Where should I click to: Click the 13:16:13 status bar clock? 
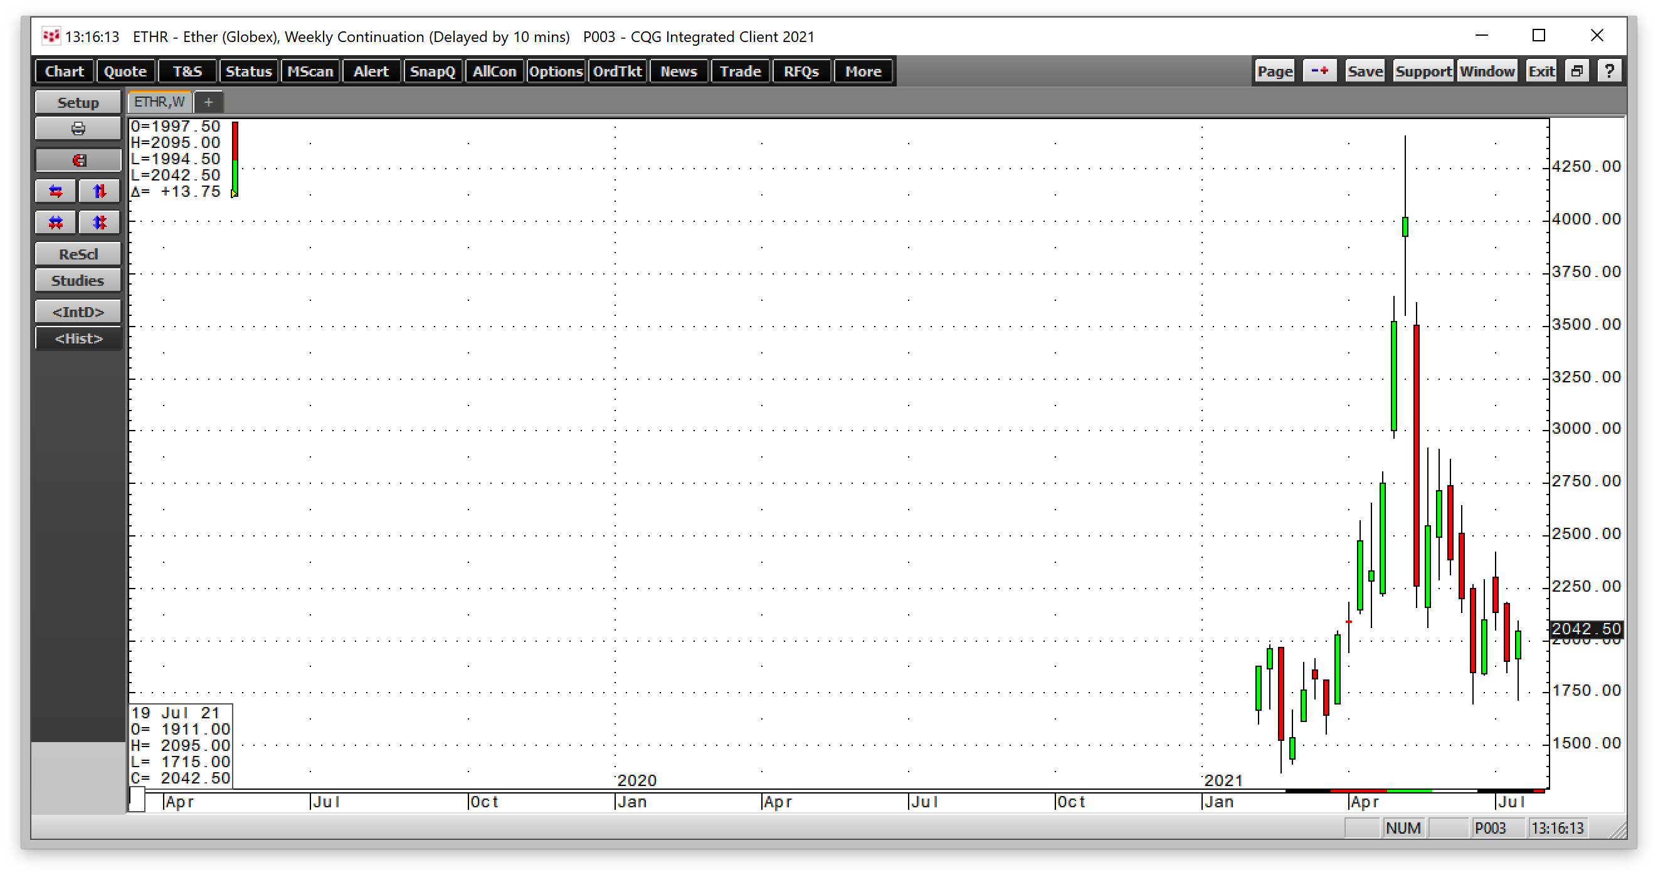1558,828
